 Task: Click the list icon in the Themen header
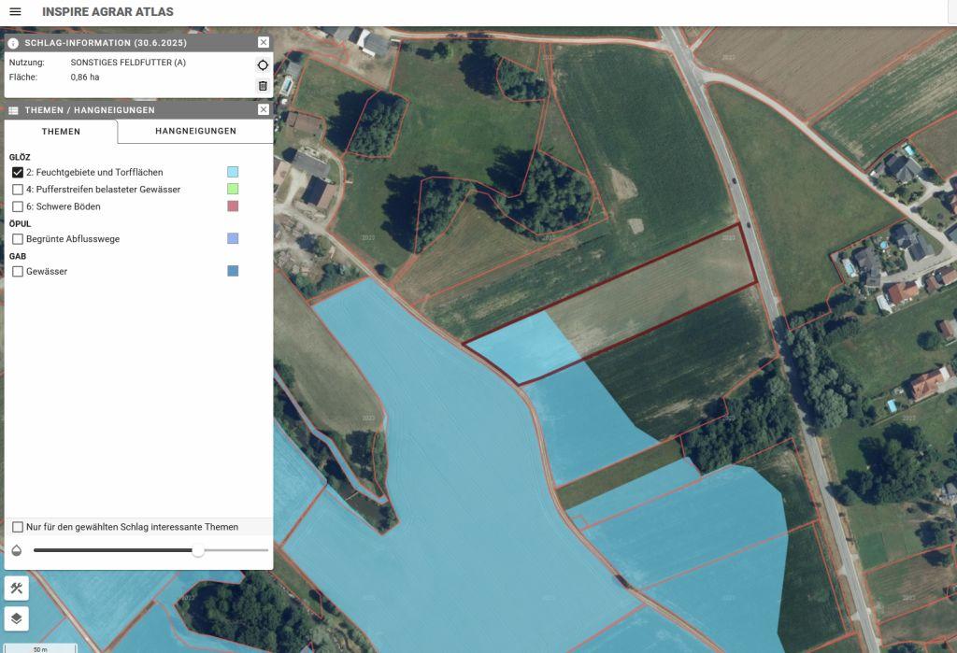pos(13,110)
